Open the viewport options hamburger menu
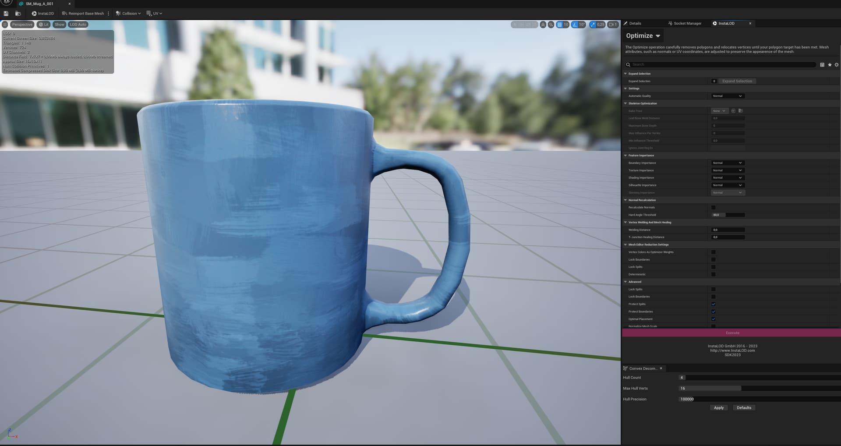This screenshot has width=841, height=446. (5, 25)
